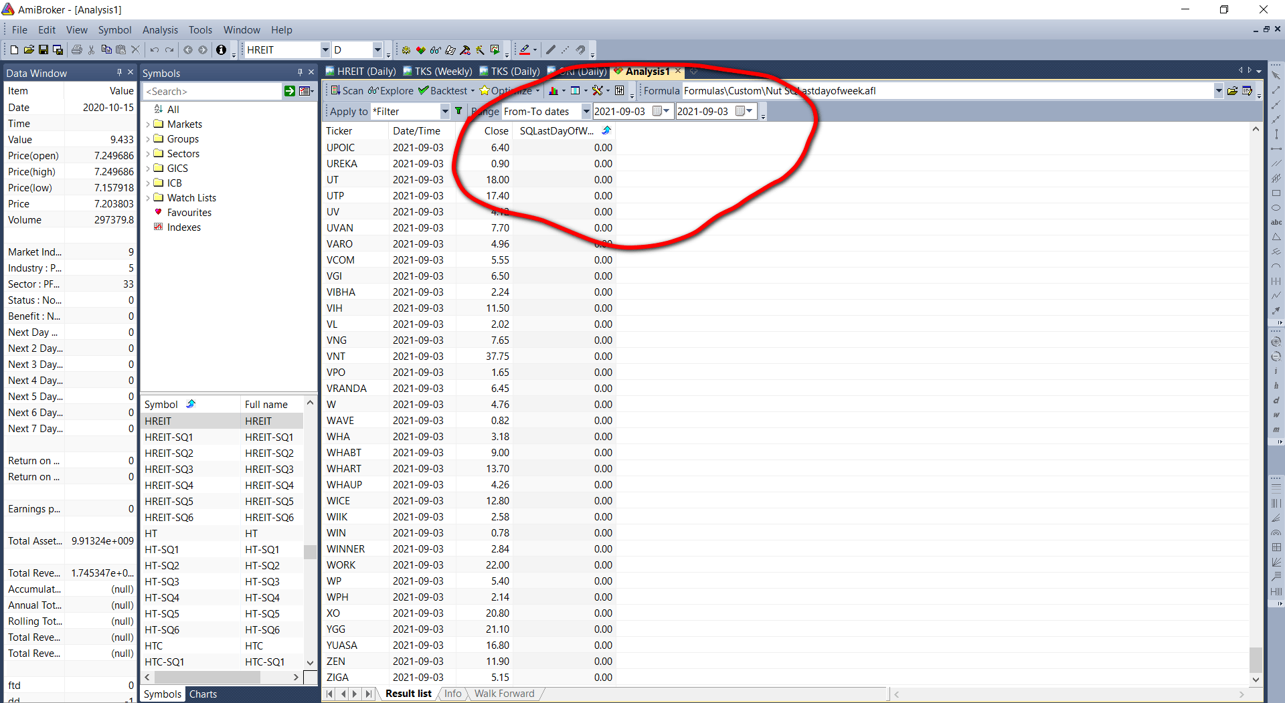Viewport: 1285px width, 703px height.
Task: Click the Analysis Parameters sliders icon
Action: click(x=620, y=91)
